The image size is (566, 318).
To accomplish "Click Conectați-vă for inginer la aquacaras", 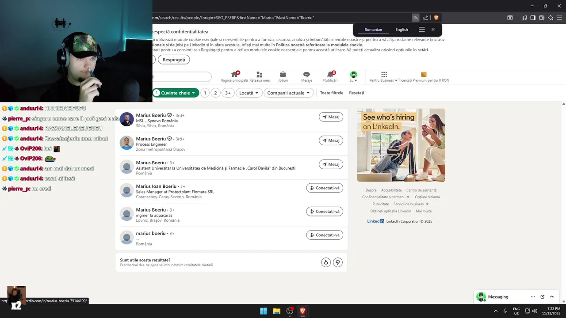I will [325, 211].
